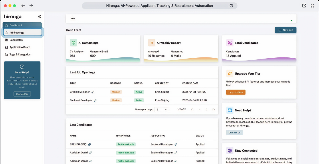This screenshot has height=164, width=319.
Task: Click the browser forward arrow
Action: tap(31, 6)
